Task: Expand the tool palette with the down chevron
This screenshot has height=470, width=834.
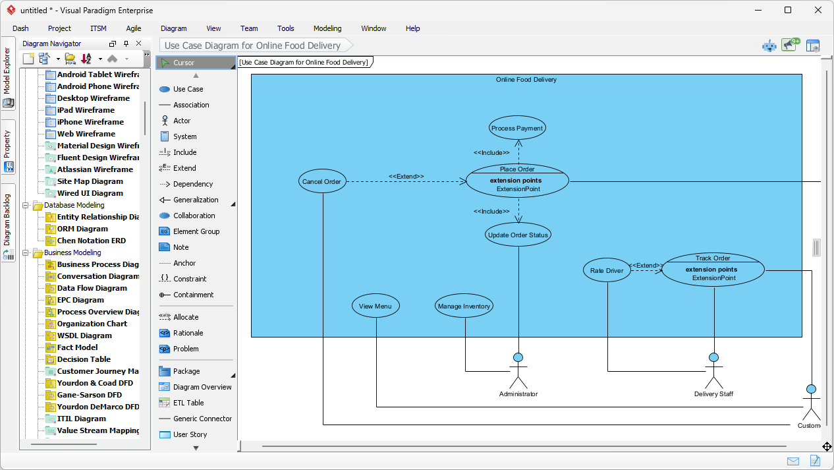Action: 195,448
